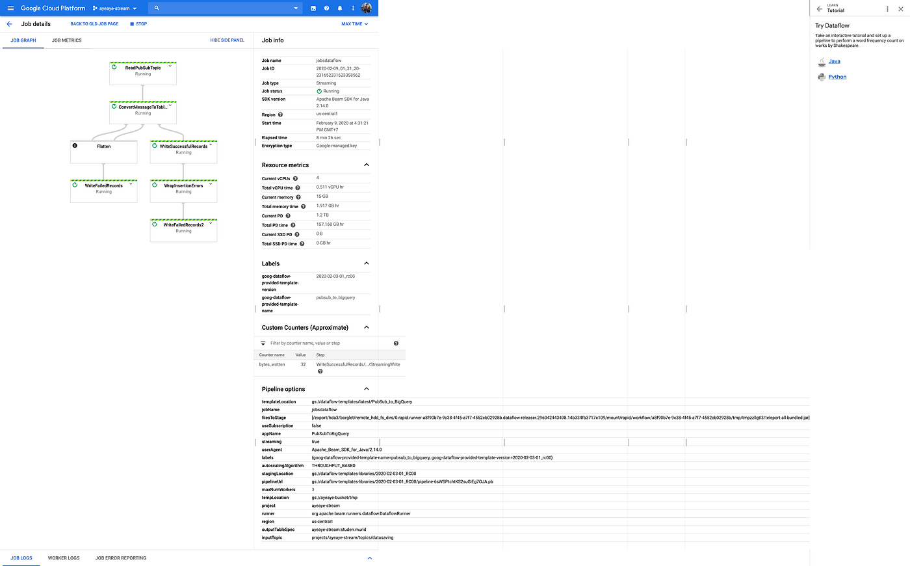
Task: Click the help icon beside Current vCPUs
Action: click(x=294, y=178)
